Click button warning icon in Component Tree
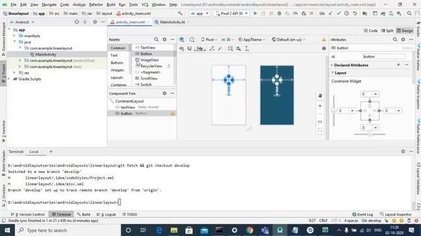Screen dimensions: 421x236 [x=172, y=113]
